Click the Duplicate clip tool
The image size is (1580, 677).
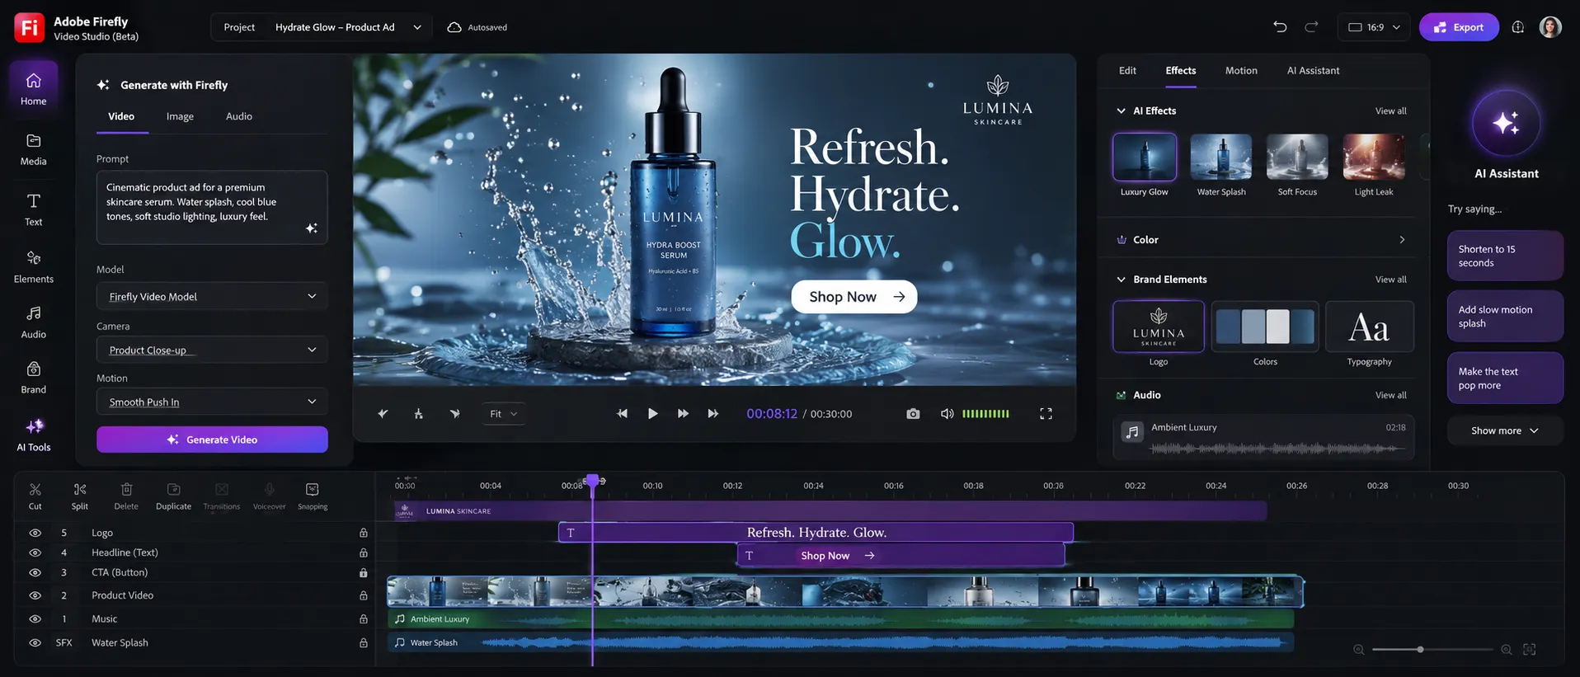pyautogui.click(x=173, y=496)
